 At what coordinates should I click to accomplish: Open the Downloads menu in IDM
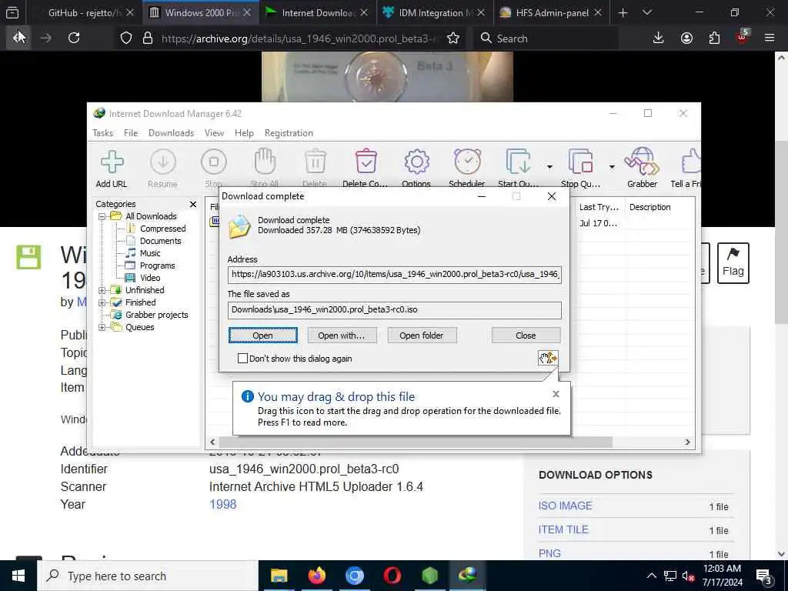(171, 133)
